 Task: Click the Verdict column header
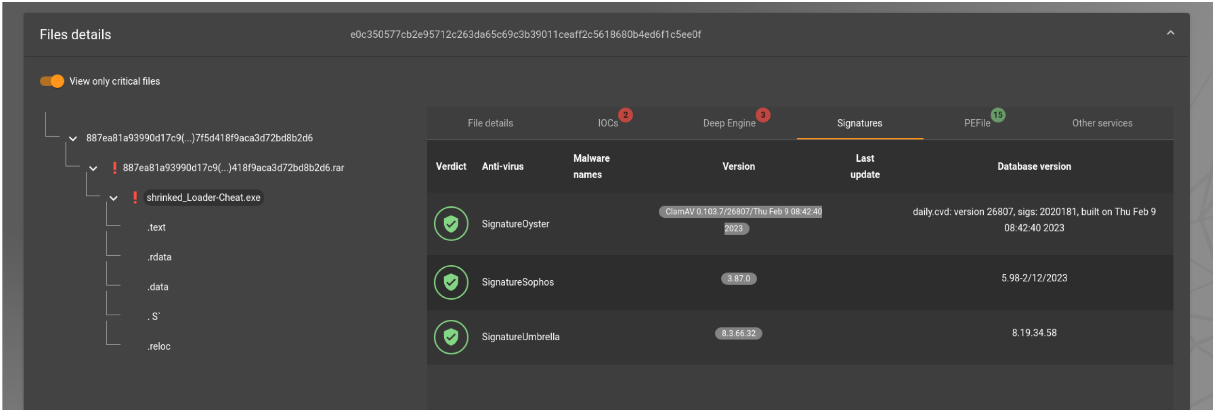(451, 166)
